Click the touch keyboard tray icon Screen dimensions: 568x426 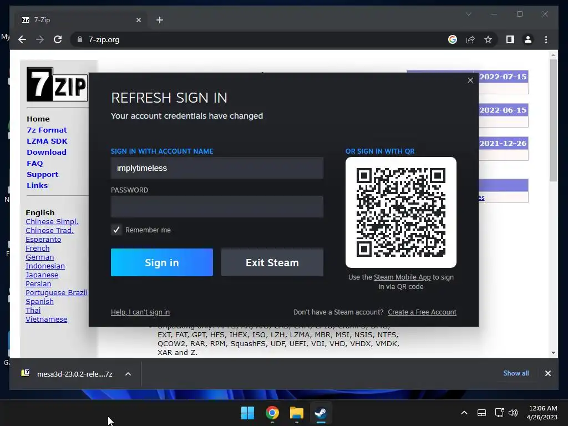tap(481, 413)
